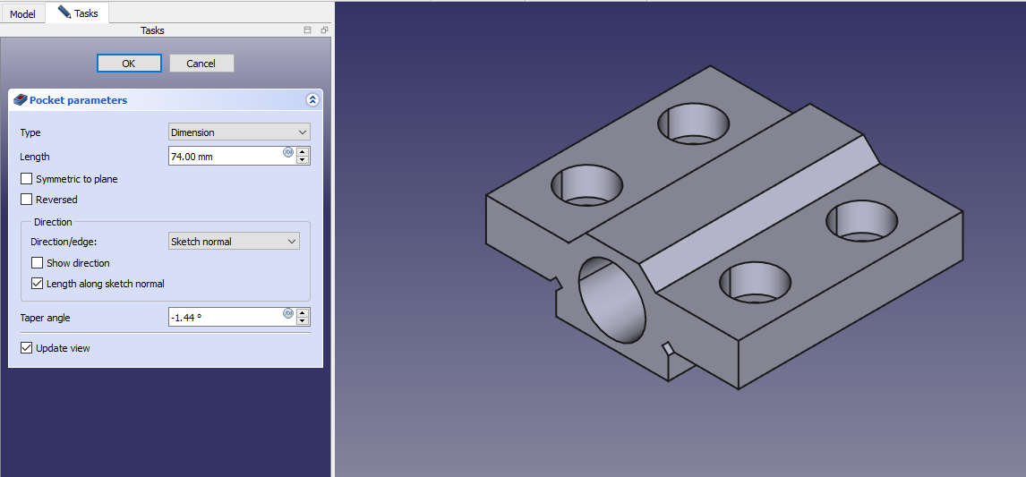1026x477 pixels.
Task: Increase Length with the up arrow
Action: pyautogui.click(x=303, y=152)
